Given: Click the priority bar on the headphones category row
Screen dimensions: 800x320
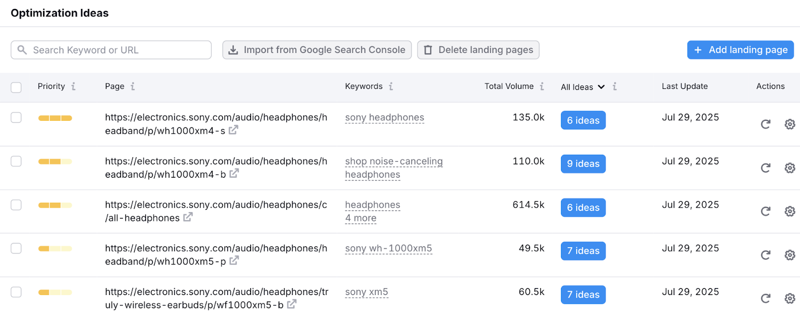Looking at the screenshot, I should pyautogui.click(x=54, y=205).
